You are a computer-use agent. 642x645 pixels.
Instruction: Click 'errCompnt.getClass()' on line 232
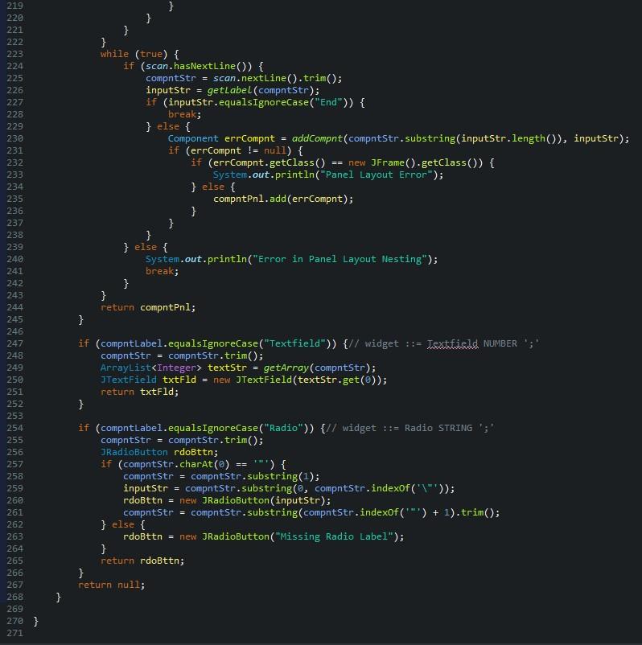pyautogui.click(x=270, y=162)
